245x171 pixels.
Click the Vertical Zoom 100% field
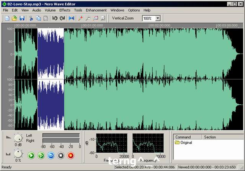coord(149,18)
